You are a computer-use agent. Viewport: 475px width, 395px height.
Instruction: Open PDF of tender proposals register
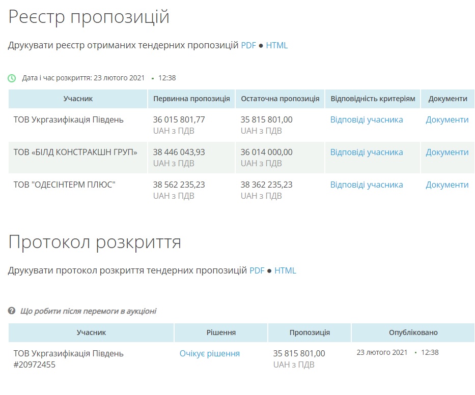point(248,45)
